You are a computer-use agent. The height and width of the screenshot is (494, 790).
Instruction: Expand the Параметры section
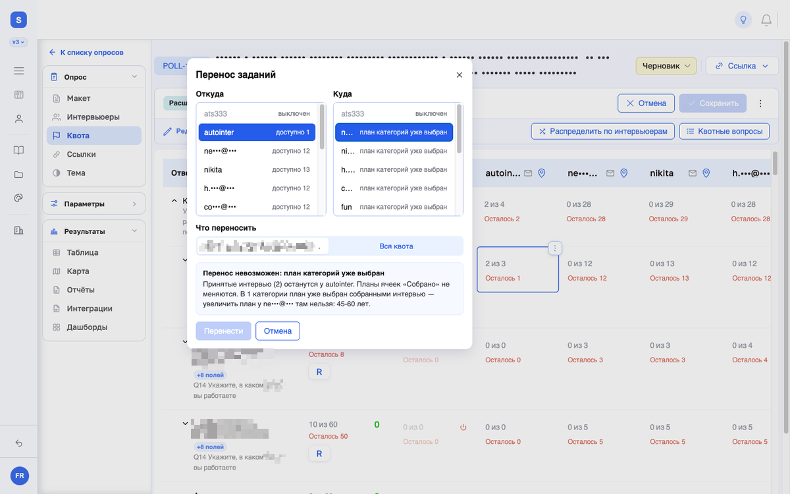[94, 204]
